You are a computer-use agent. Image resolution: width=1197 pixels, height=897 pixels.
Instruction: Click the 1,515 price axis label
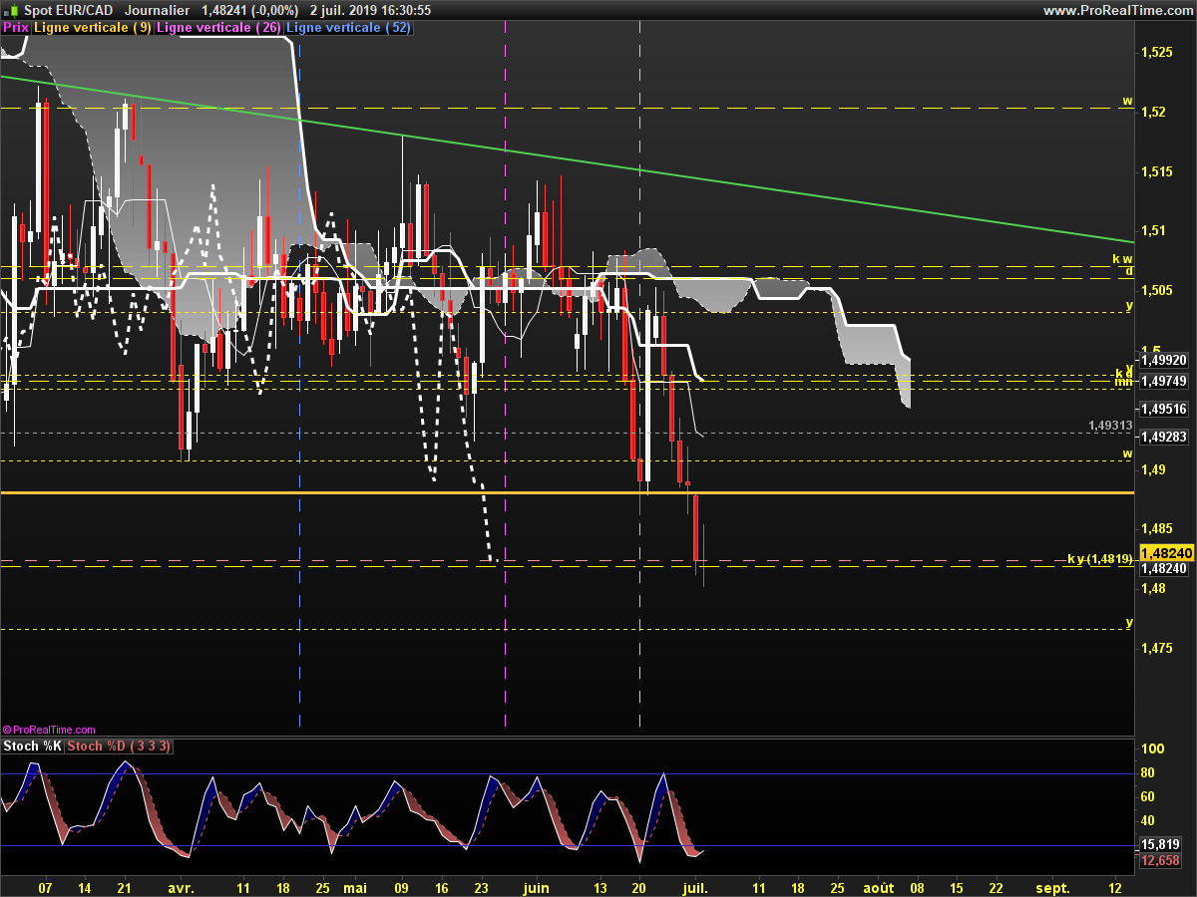[1157, 171]
